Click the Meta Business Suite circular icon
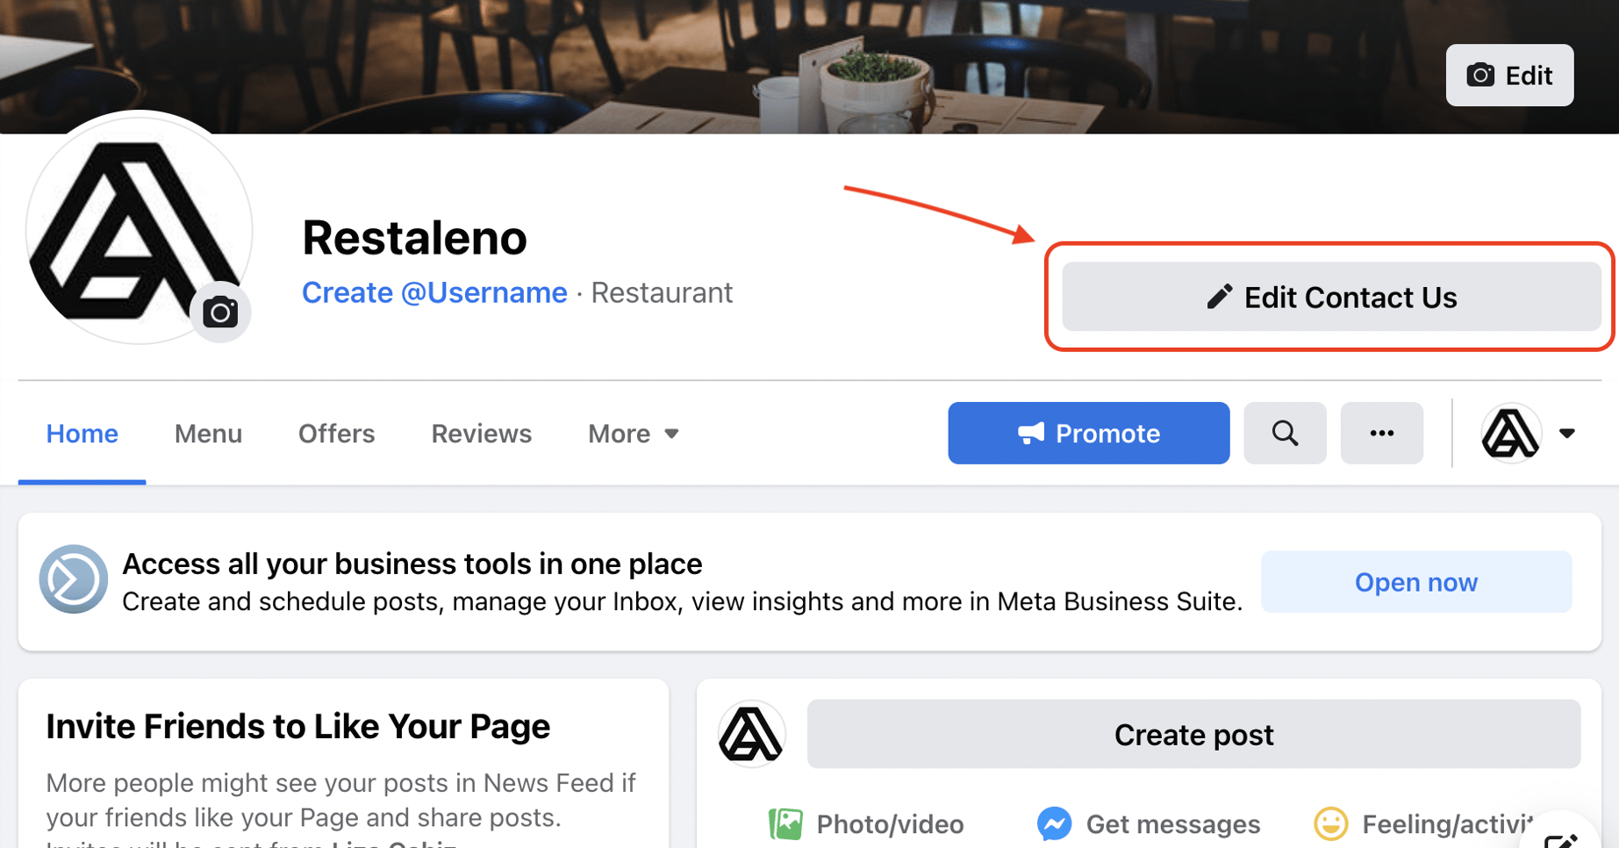 pyautogui.click(x=74, y=579)
